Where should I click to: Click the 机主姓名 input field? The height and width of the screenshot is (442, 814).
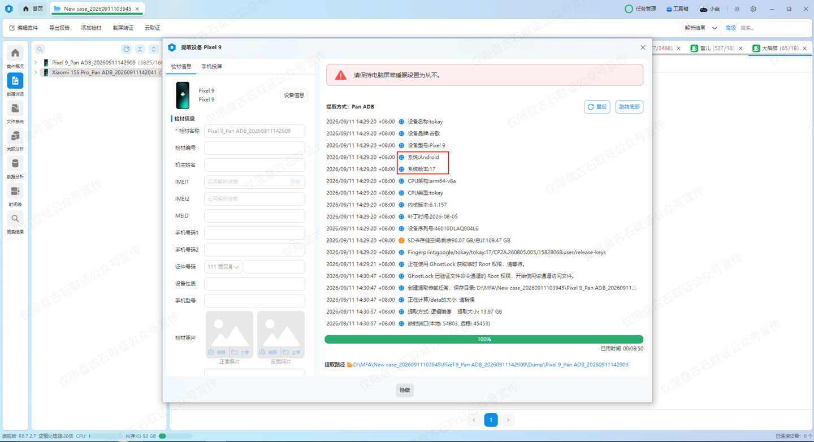click(254, 165)
